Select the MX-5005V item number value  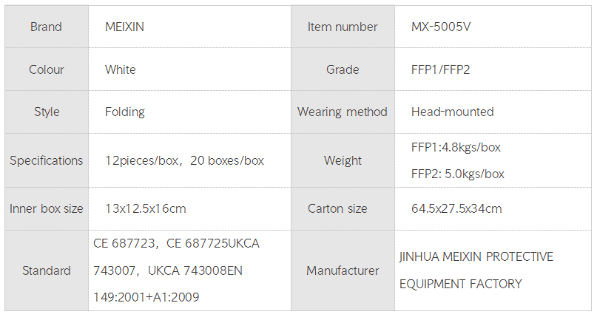(x=441, y=27)
